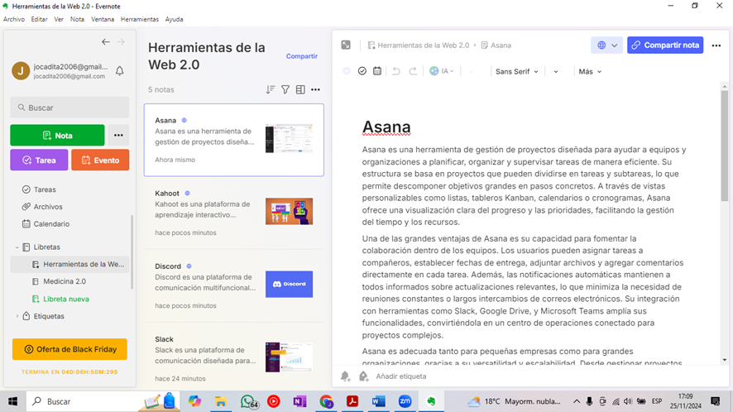Image resolution: width=733 pixels, height=412 pixels.
Task: Open Word from the Windows taskbar
Action: click(379, 401)
